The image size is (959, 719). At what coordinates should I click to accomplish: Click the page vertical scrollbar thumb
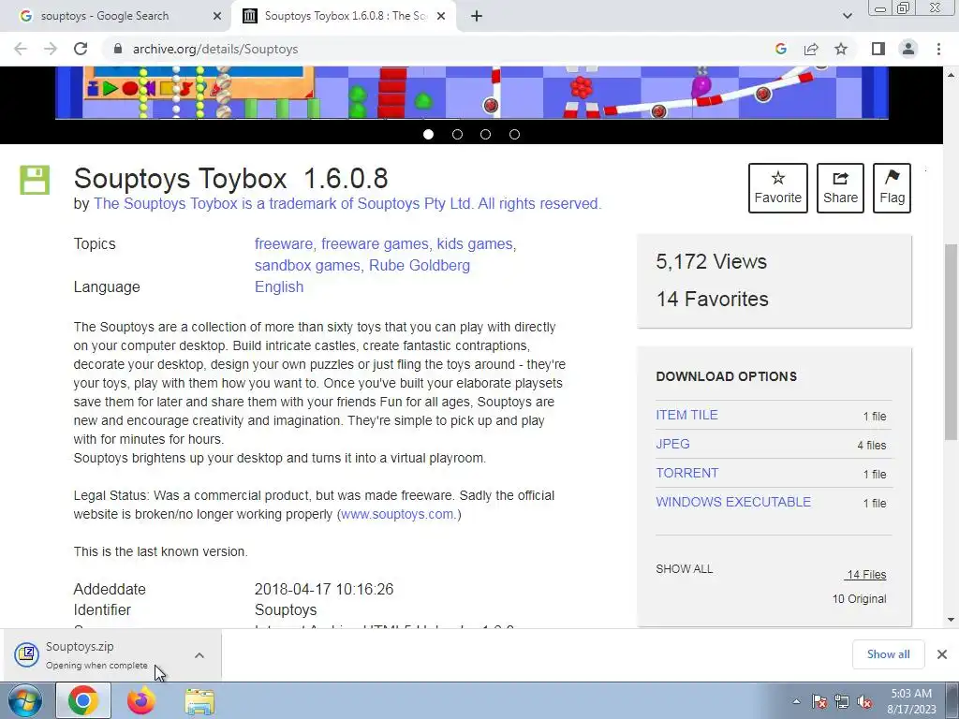click(952, 342)
